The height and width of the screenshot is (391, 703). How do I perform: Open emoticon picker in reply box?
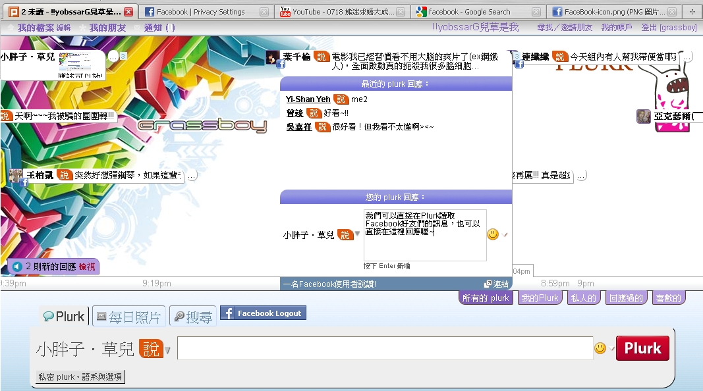tap(493, 234)
